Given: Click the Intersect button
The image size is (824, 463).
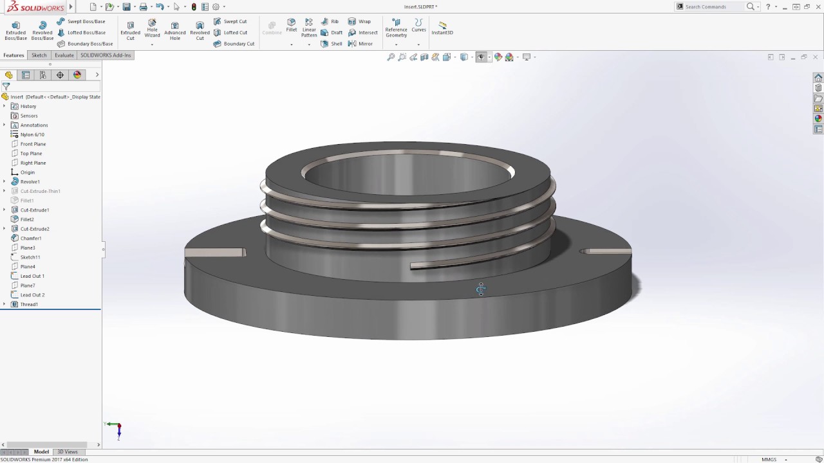Looking at the screenshot, I should point(363,32).
